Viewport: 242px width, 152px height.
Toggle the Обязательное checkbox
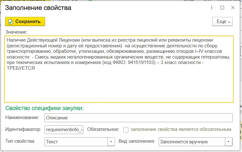click(126, 130)
